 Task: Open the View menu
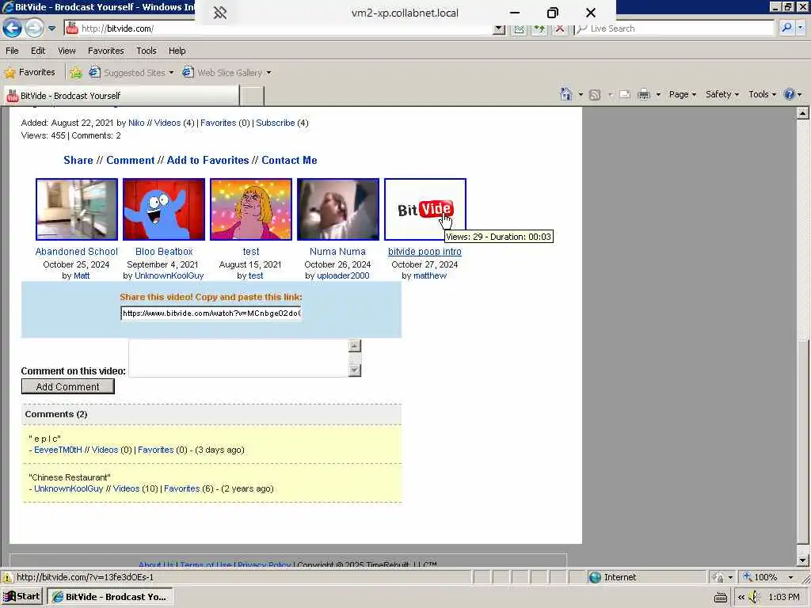67,51
